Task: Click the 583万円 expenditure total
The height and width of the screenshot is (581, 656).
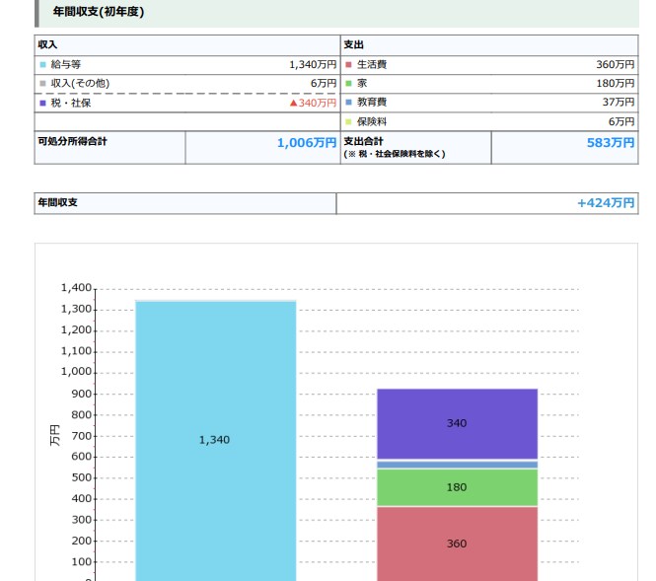Action: coord(611,143)
